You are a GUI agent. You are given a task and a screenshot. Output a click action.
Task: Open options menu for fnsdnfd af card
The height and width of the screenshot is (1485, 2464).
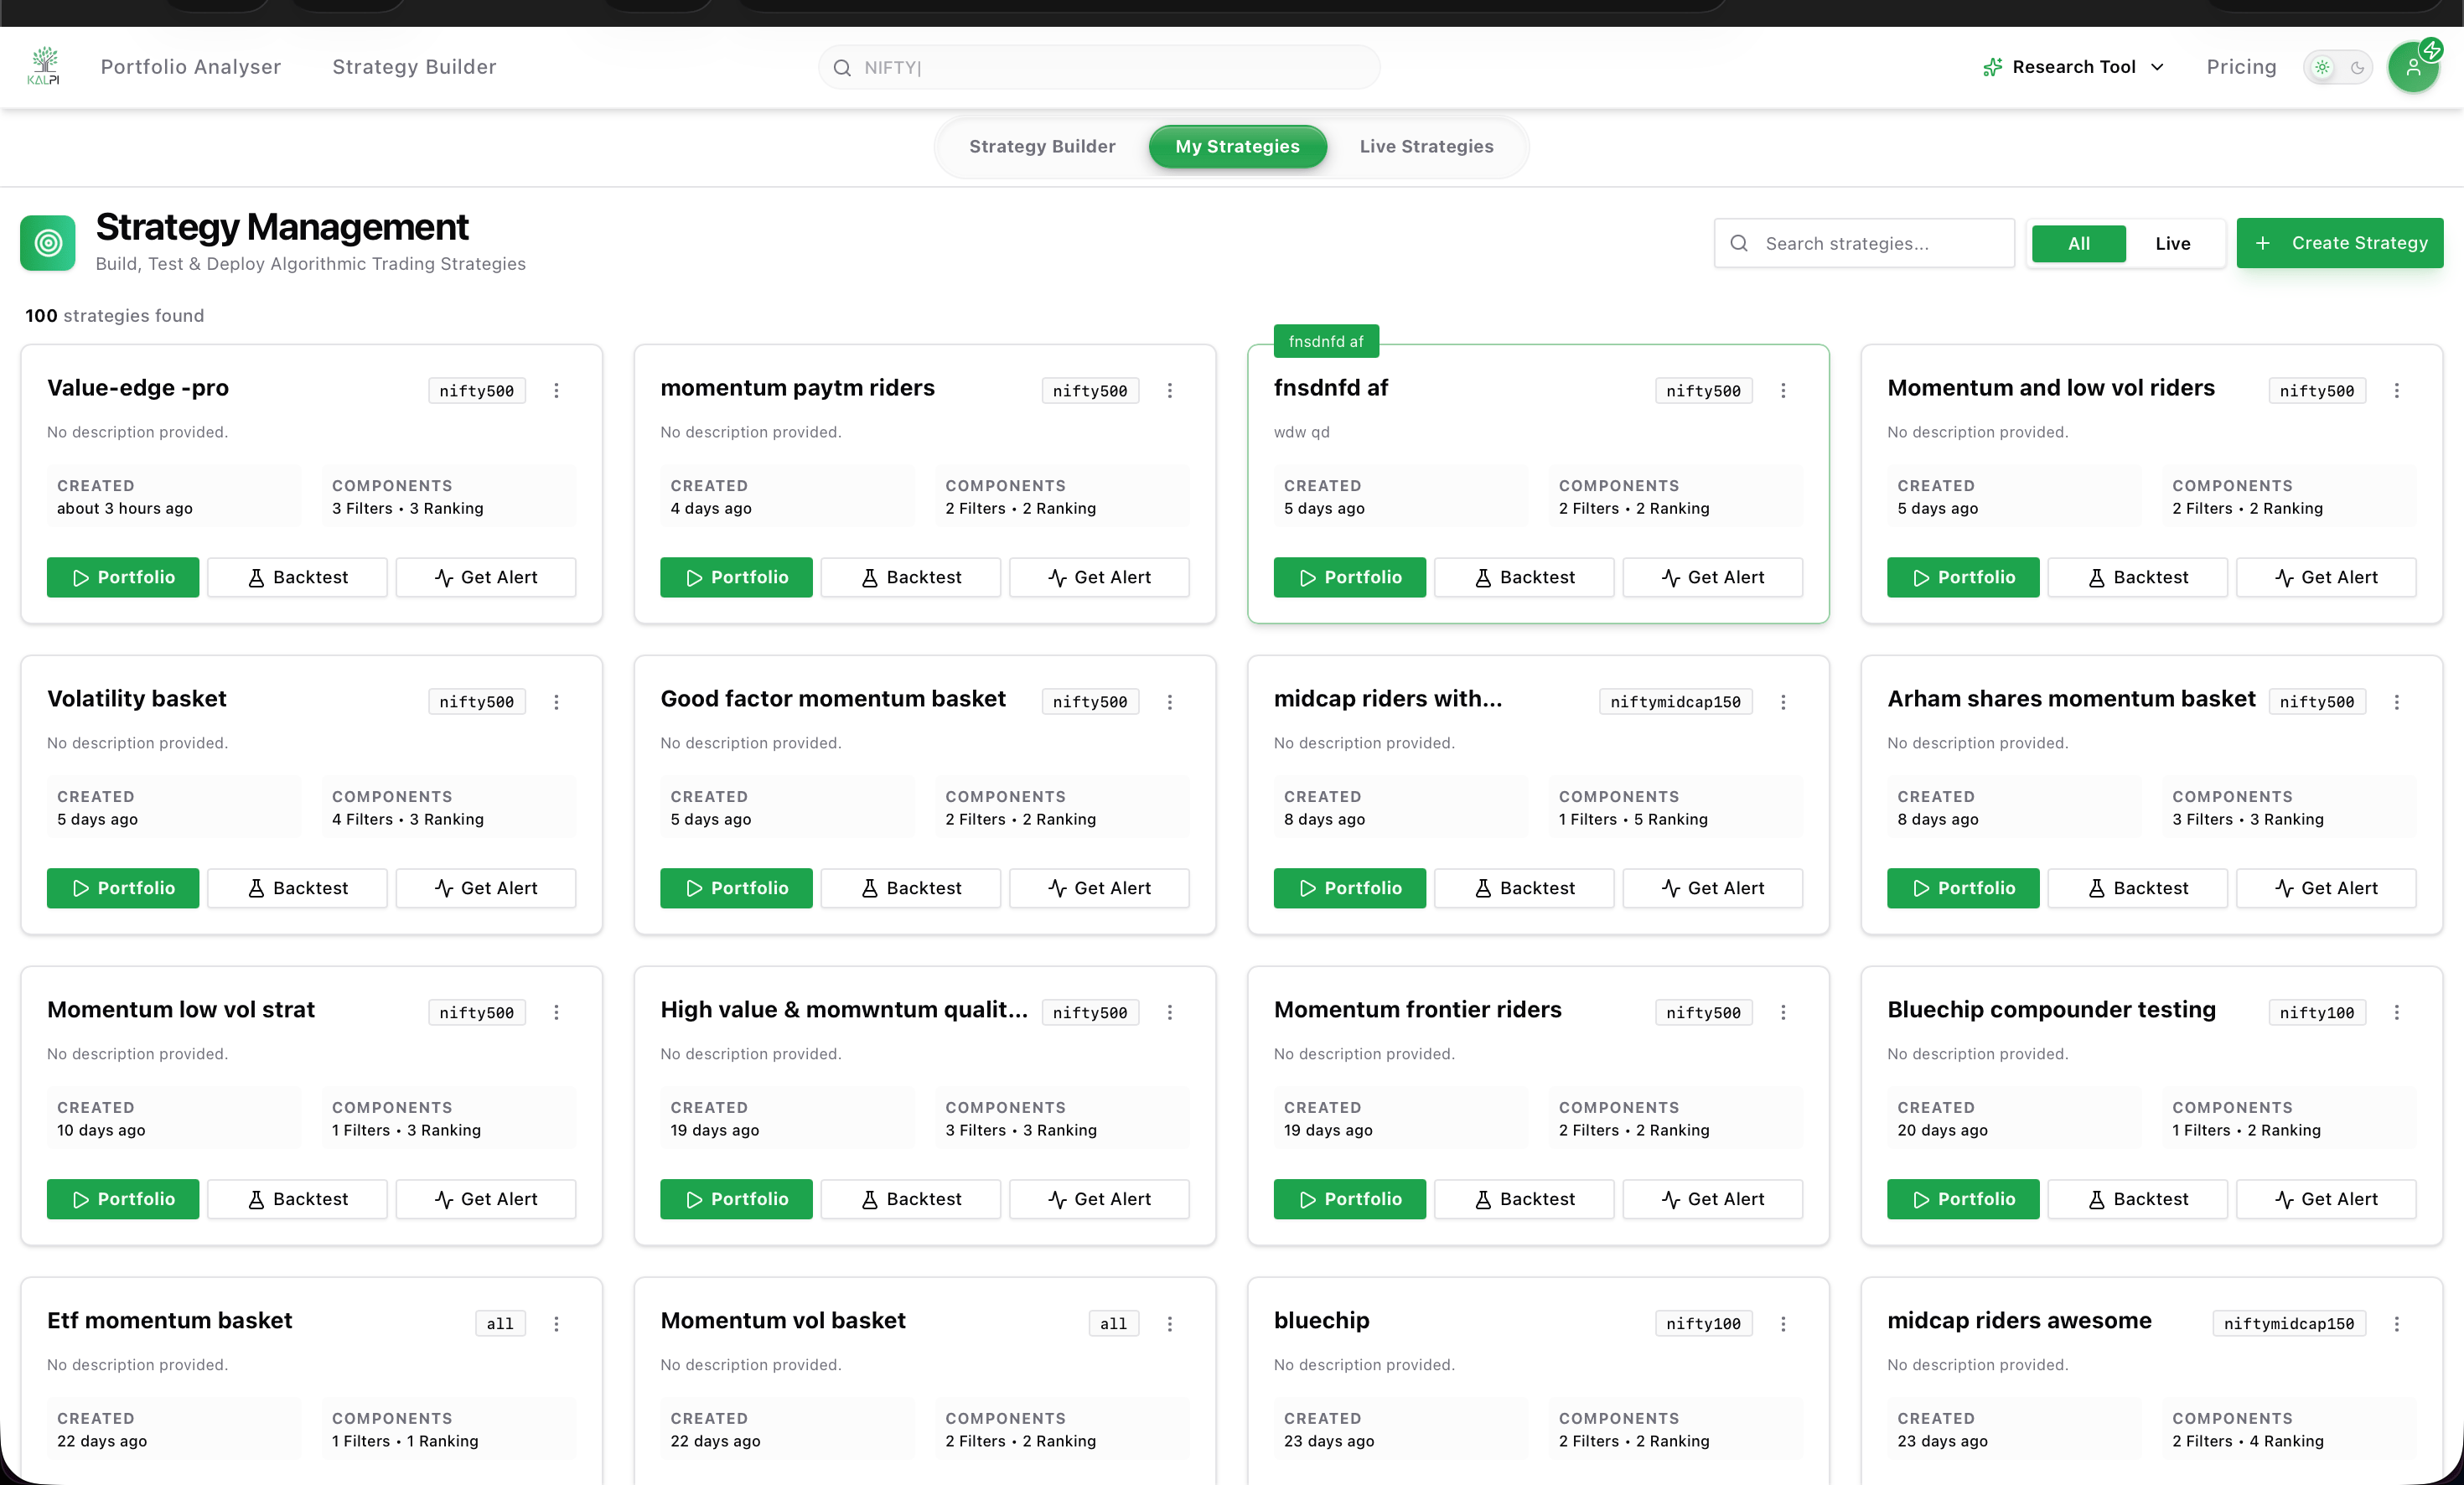coord(1783,390)
